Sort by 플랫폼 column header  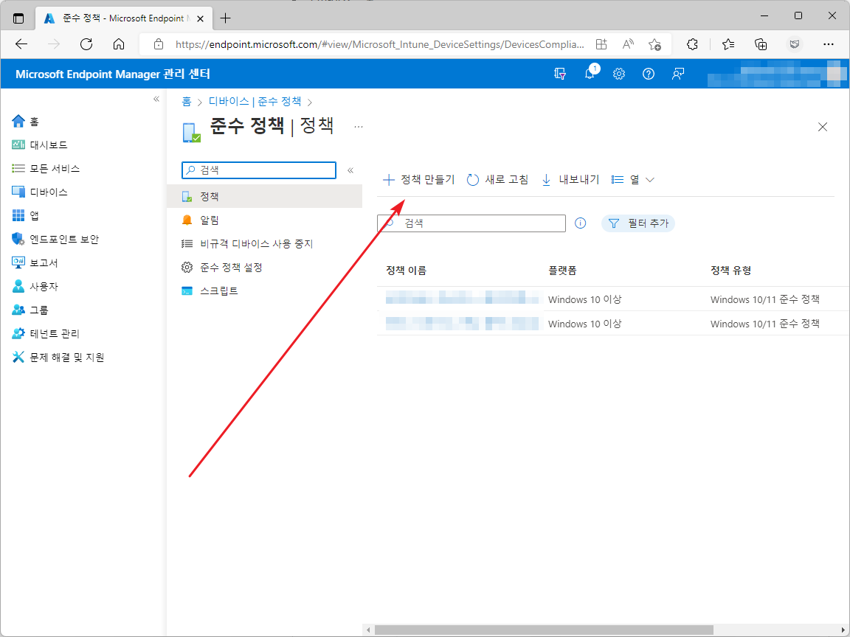click(x=562, y=271)
